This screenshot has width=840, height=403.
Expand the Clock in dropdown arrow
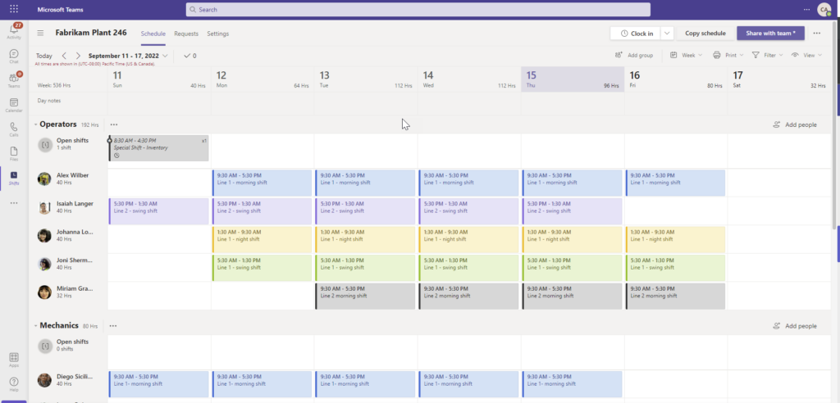[x=667, y=34]
